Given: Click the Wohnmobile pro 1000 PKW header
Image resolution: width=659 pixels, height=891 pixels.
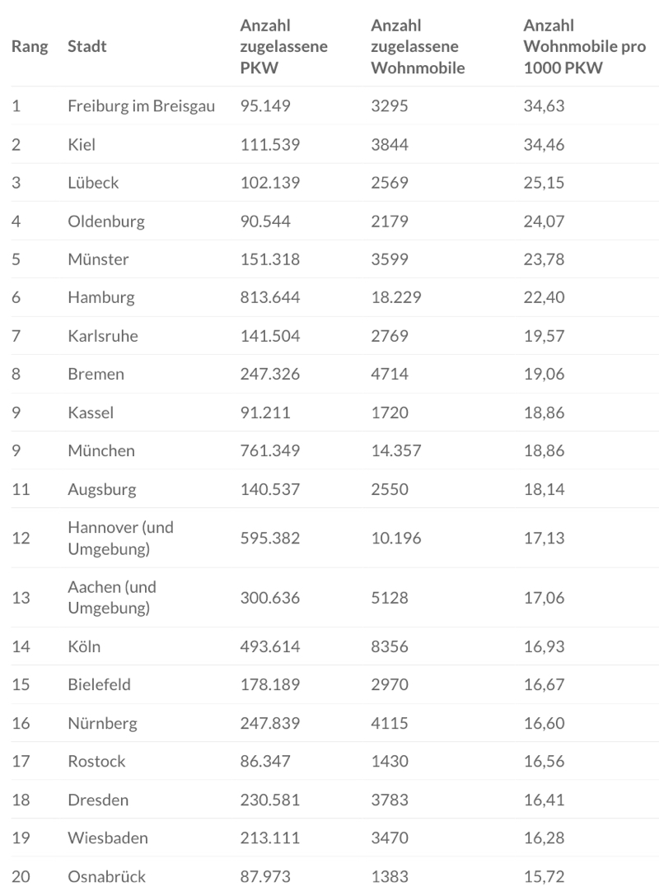Looking at the screenshot, I should coord(584,47).
